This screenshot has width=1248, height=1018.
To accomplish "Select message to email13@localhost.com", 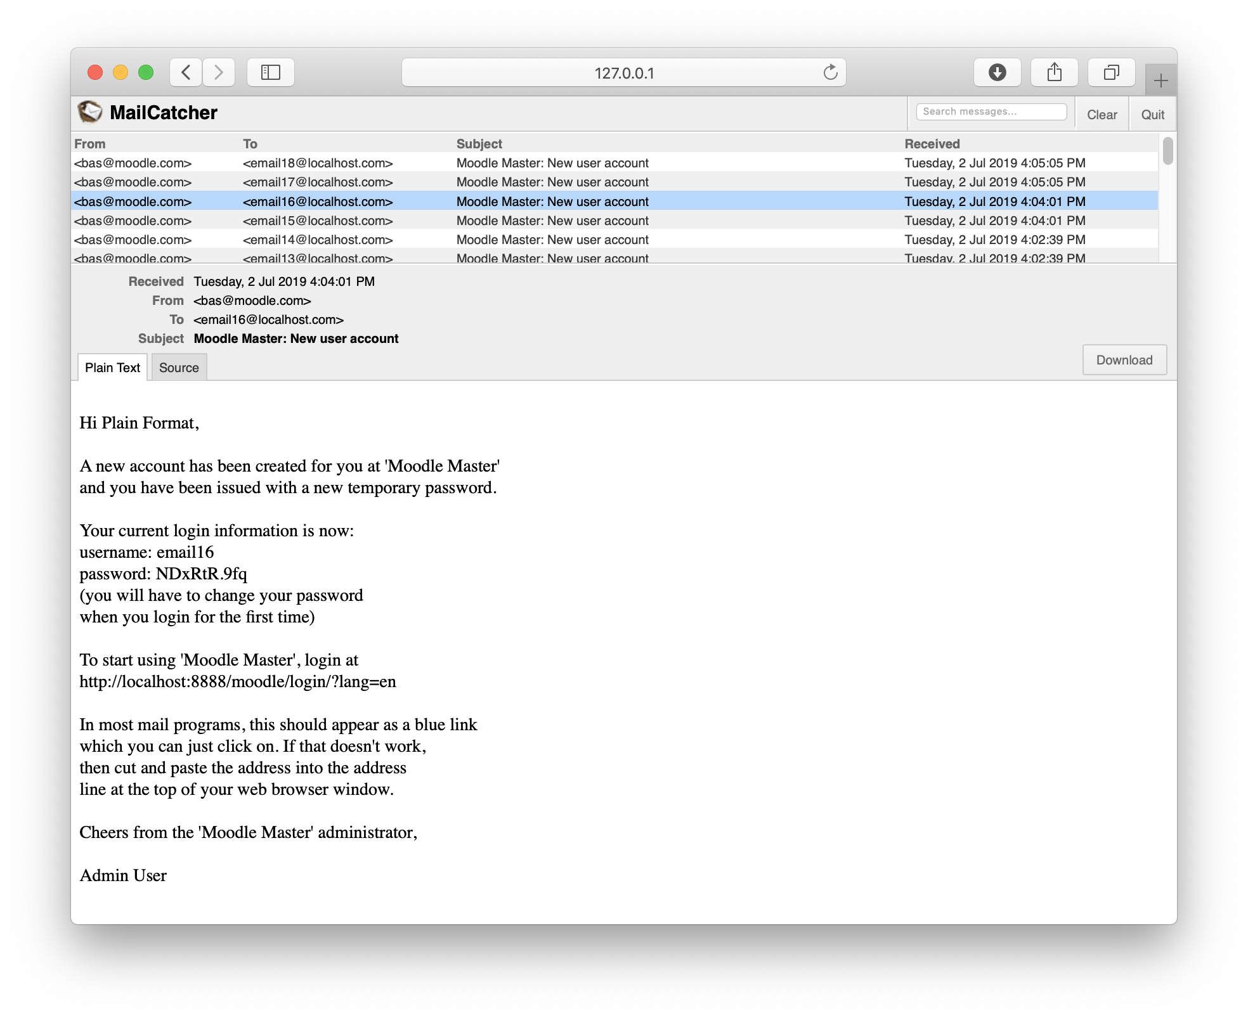I will pos(615,257).
